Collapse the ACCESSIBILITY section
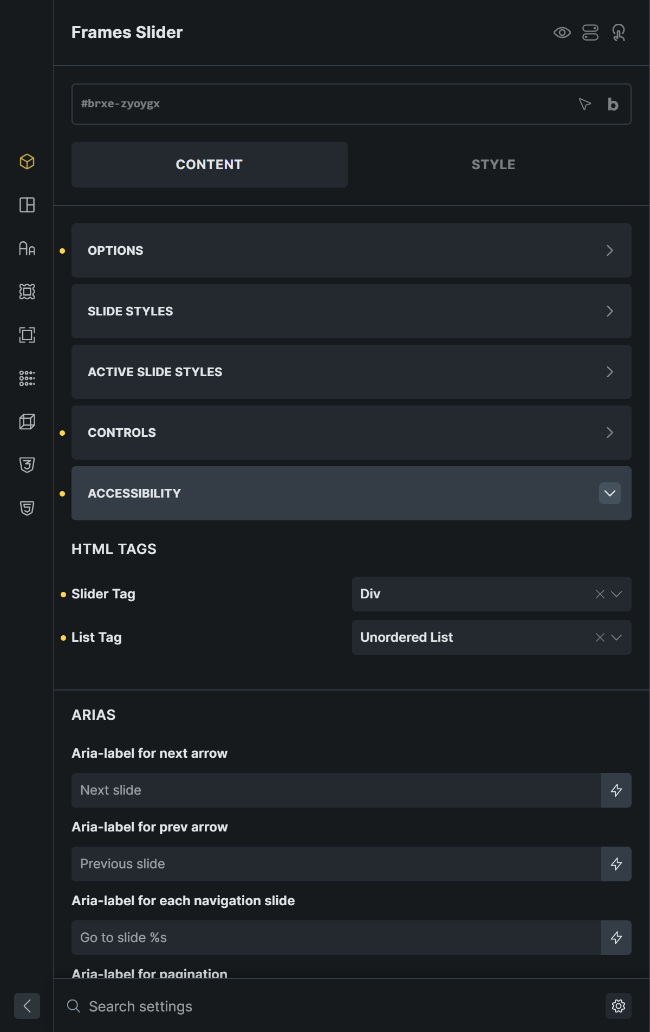 tap(352, 493)
